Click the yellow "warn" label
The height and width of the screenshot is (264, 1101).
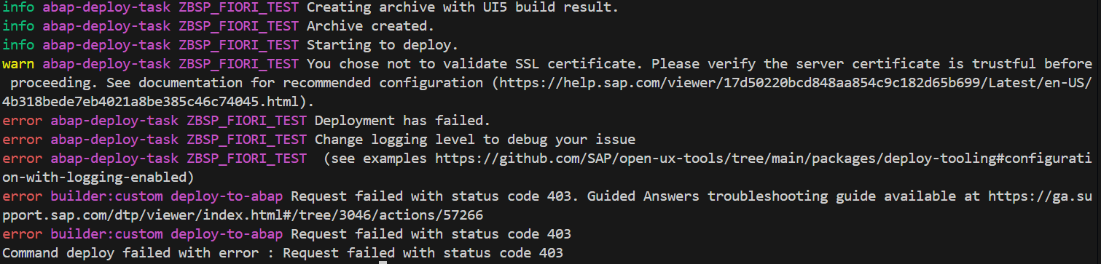pyautogui.click(x=18, y=64)
